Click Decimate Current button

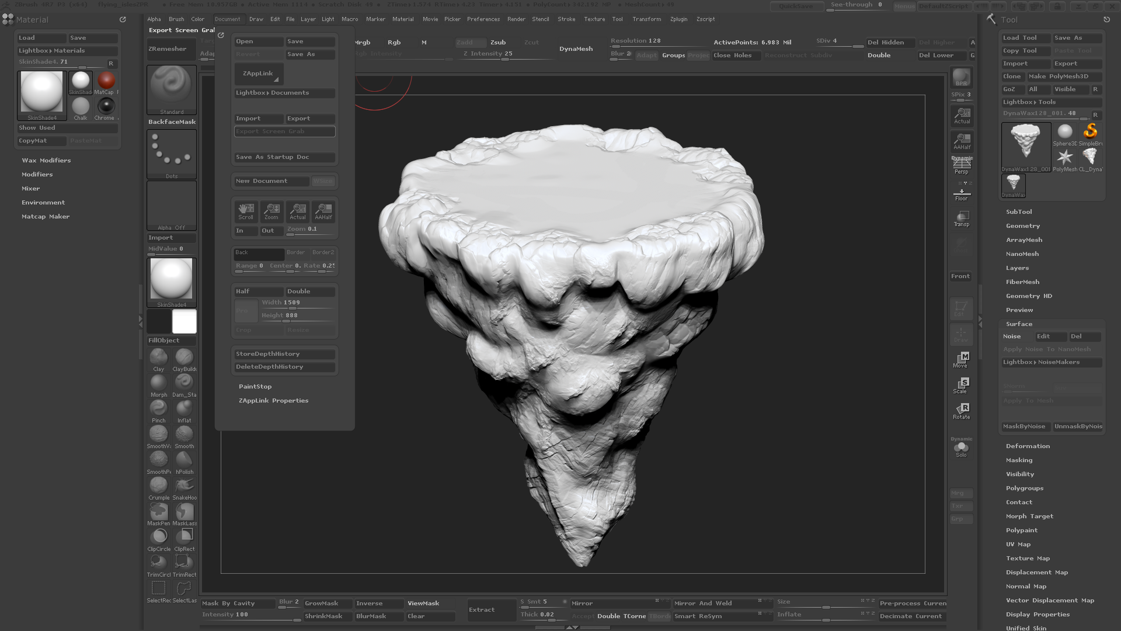(x=912, y=616)
